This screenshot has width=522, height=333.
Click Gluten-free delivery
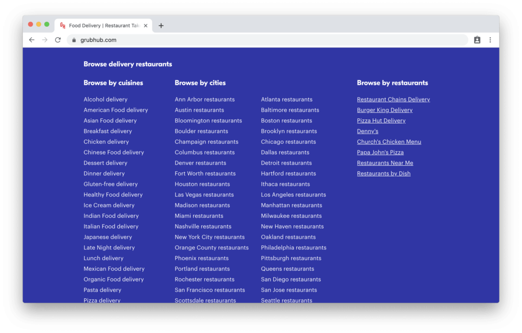click(111, 184)
